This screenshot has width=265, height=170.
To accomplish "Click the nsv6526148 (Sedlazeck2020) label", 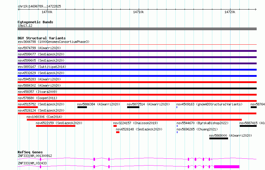I will tap(139, 129).
